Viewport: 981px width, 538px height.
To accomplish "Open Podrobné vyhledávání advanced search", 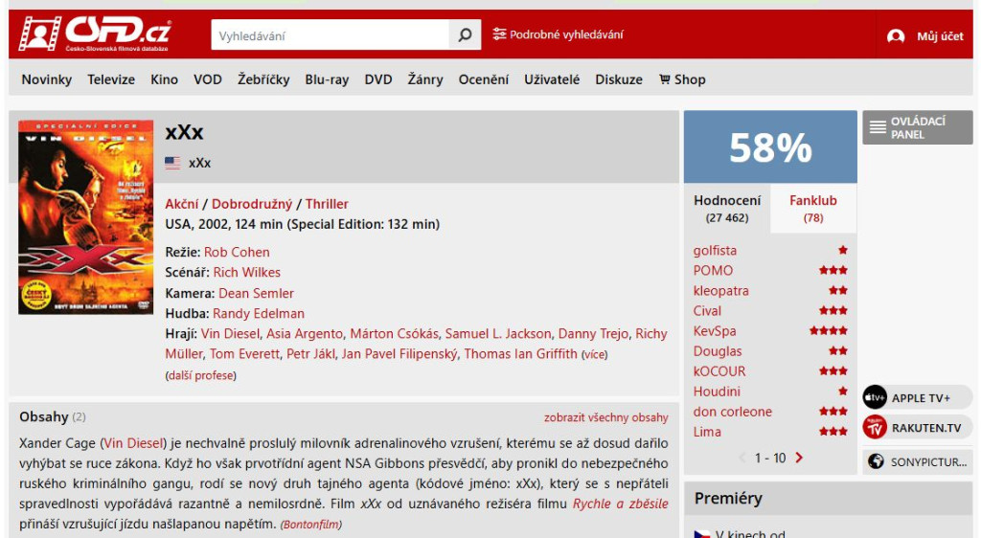I will [x=559, y=34].
